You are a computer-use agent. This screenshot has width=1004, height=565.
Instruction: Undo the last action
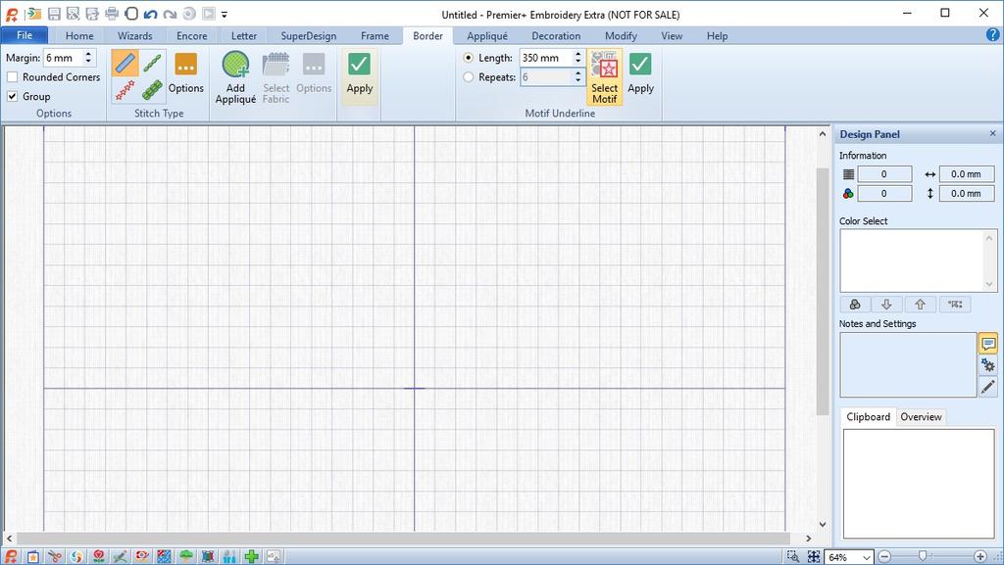(150, 14)
